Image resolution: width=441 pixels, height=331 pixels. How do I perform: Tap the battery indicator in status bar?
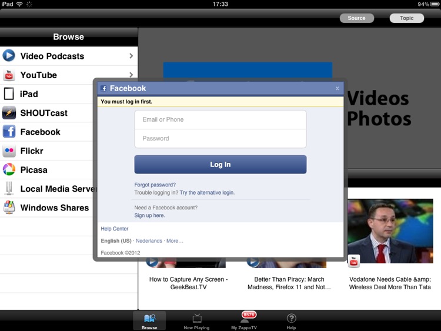coord(435,4)
